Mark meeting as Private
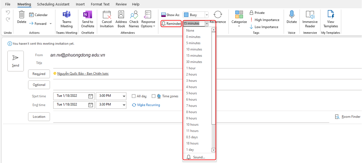Viewport: 362px width, 163px height. pyautogui.click(x=257, y=13)
